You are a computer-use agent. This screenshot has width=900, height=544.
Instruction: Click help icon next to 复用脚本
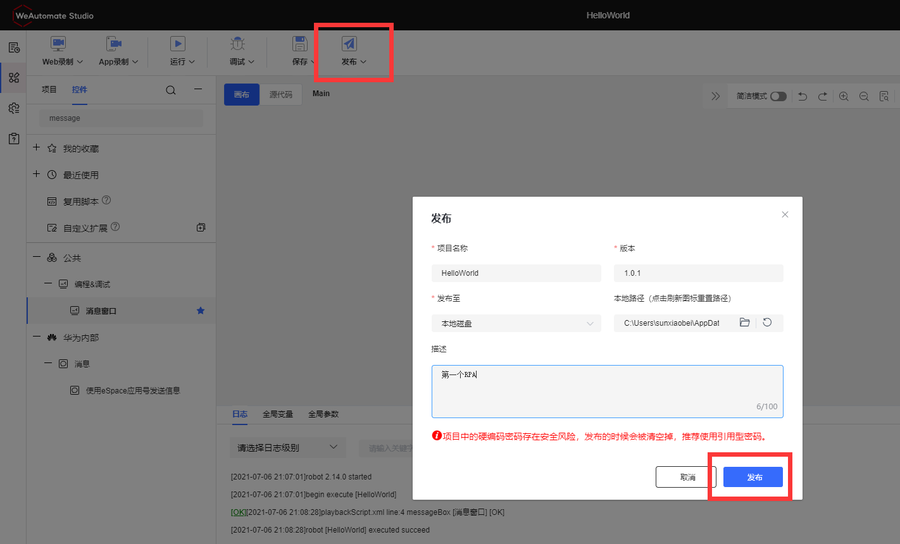106,201
